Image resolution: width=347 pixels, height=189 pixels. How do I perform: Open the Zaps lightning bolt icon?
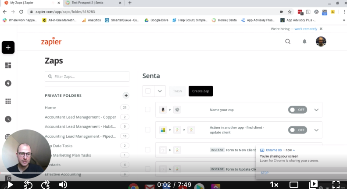click(x=8, y=83)
